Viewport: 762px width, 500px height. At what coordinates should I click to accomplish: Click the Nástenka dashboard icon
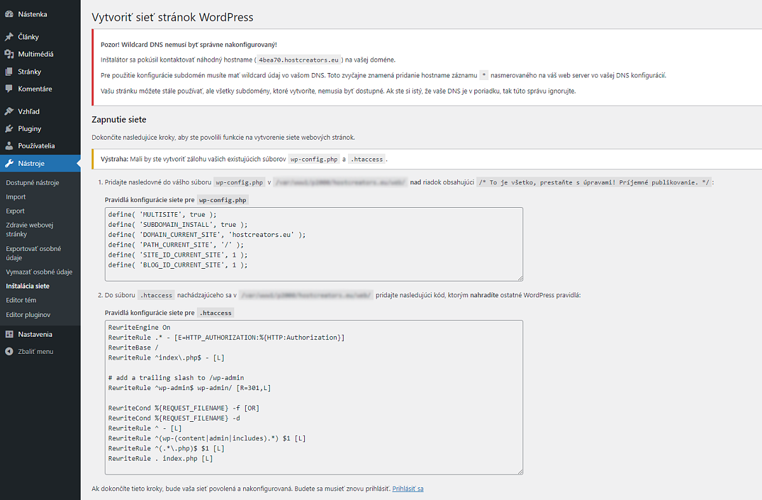click(9, 14)
